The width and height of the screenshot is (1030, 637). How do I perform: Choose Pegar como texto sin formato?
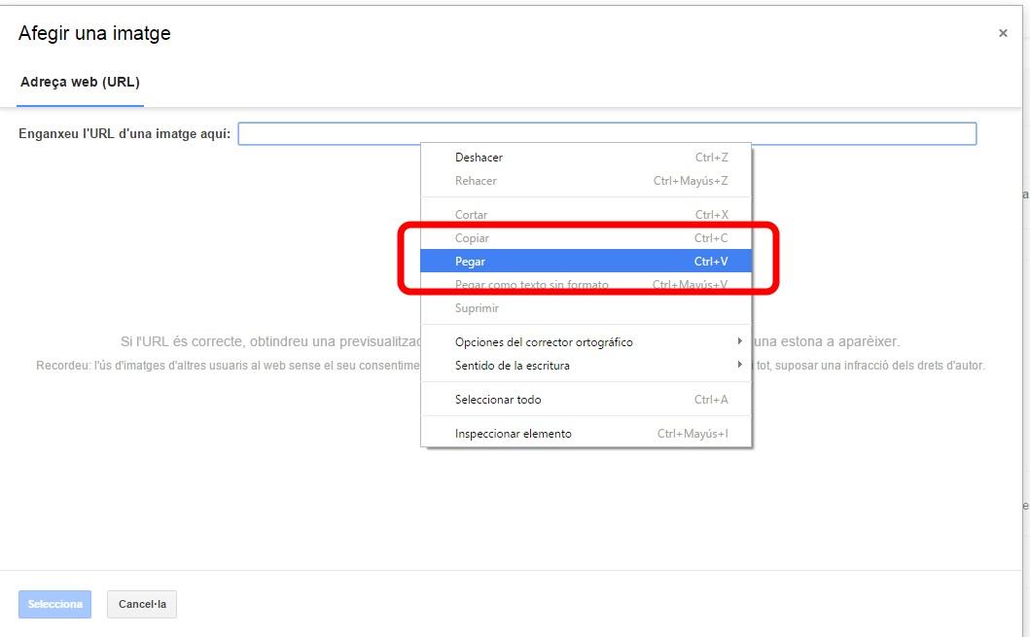coord(531,285)
